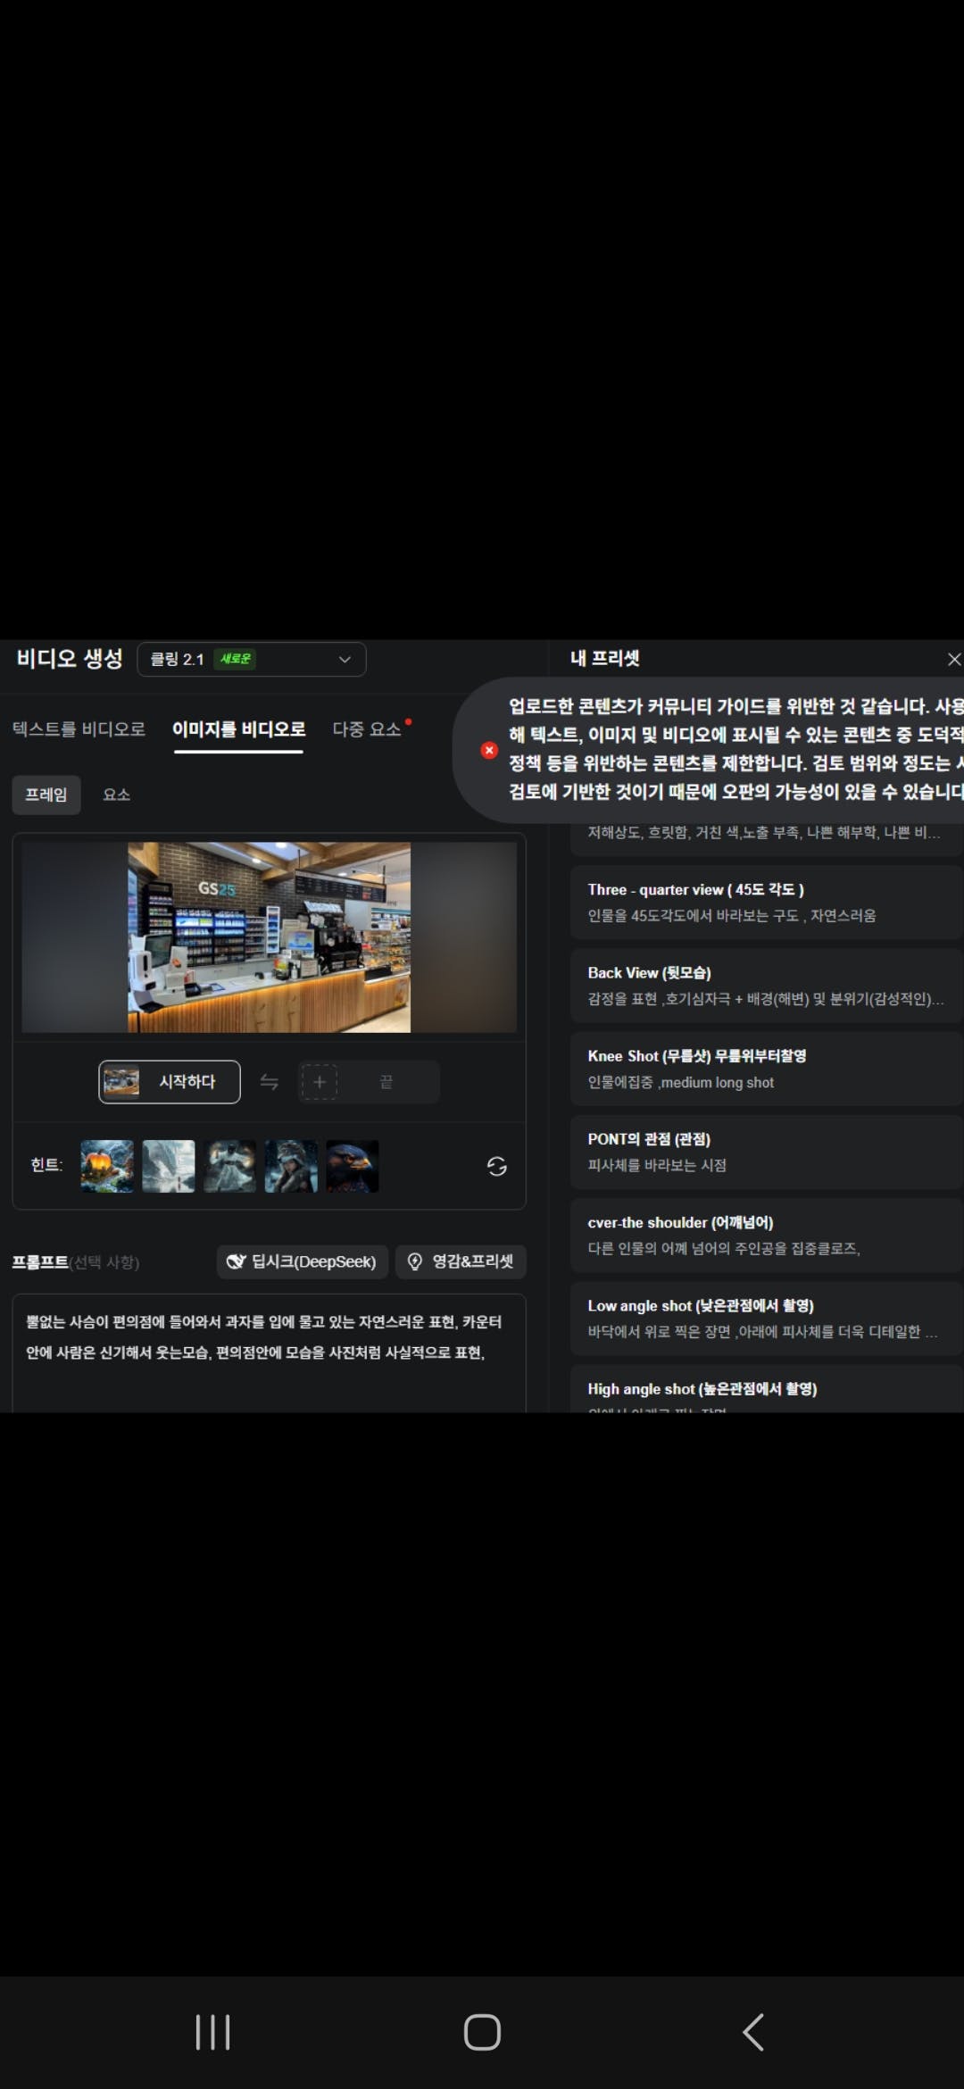Select Knee Shot (무릎샷) preset
Viewport: 964px width, 2089px height.
coord(766,1069)
